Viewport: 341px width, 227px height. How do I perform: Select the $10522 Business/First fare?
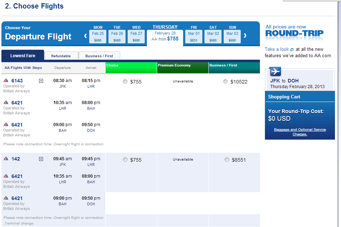click(225, 81)
